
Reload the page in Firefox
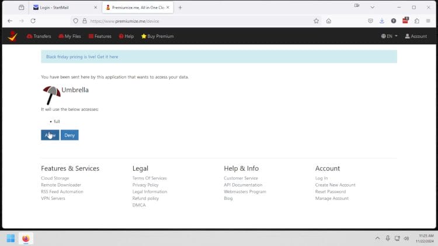(x=33, y=20)
